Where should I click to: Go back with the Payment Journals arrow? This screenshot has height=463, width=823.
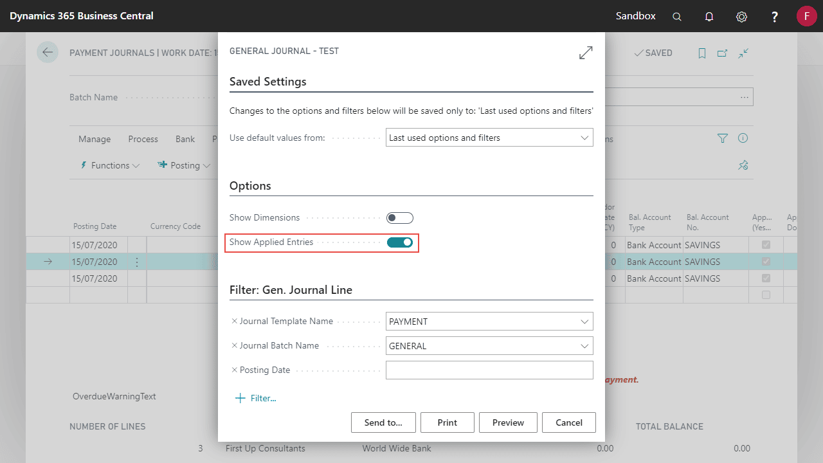click(x=48, y=52)
